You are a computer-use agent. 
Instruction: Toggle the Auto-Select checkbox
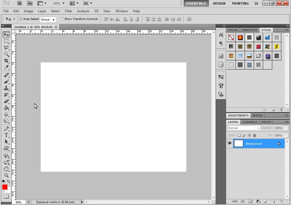tap(21, 19)
